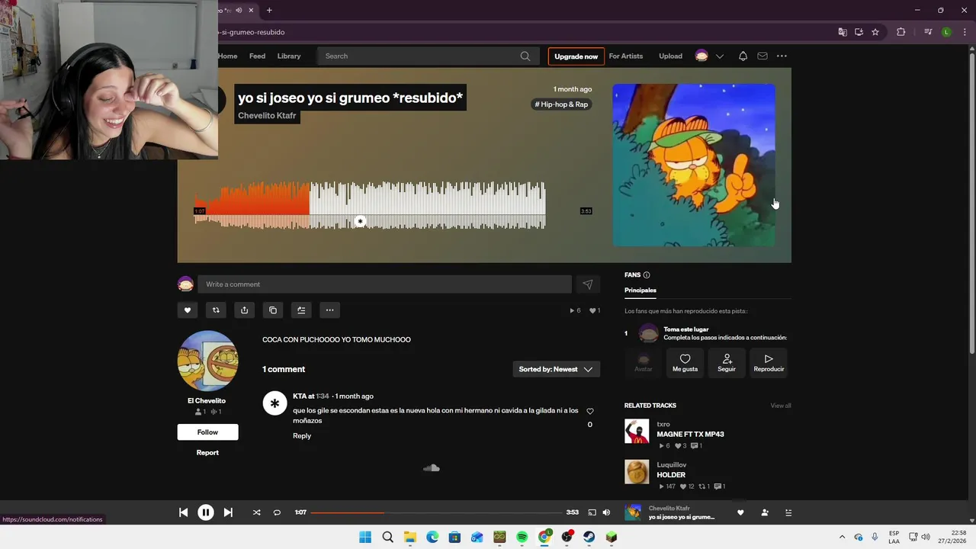The height and width of the screenshot is (549, 976).
Task: Click the Me gusta fan step button
Action: click(685, 363)
